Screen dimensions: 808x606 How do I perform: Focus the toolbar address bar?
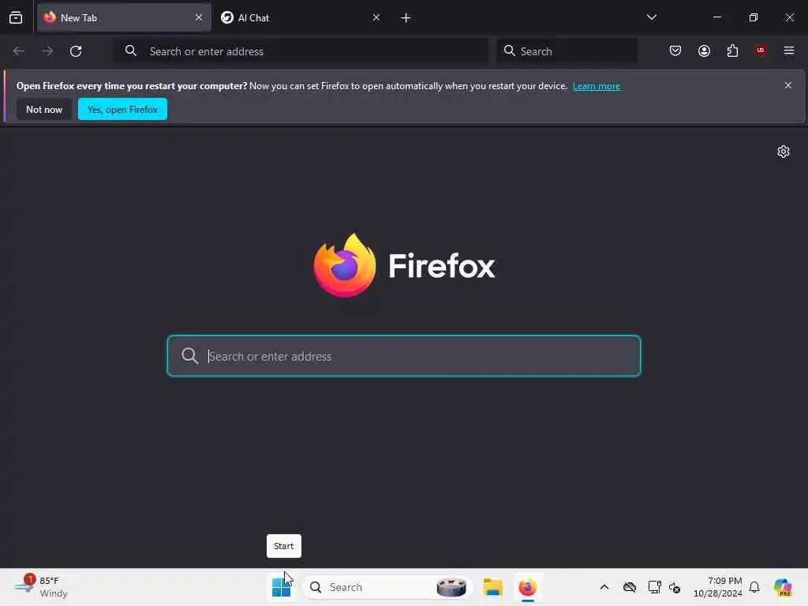(301, 51)
